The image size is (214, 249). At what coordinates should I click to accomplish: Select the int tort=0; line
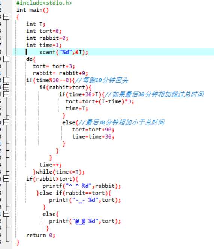pyautogui.click(x=44, y=31)
